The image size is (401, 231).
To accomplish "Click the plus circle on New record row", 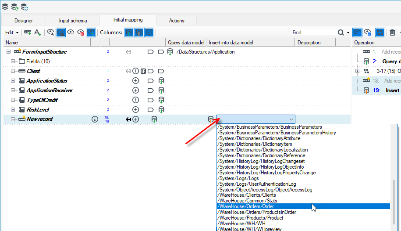I will point(135,119).
